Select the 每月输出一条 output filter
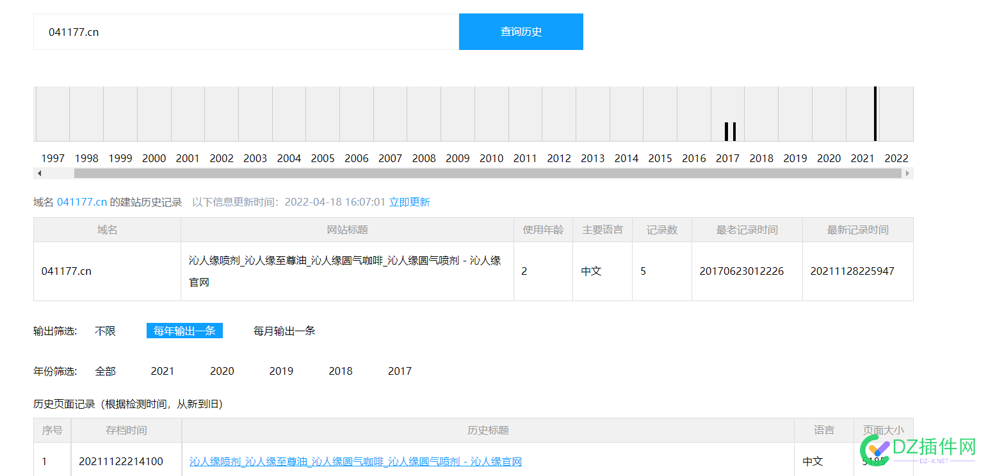This screenshot has height=476, width=988. tap(284, 331)
